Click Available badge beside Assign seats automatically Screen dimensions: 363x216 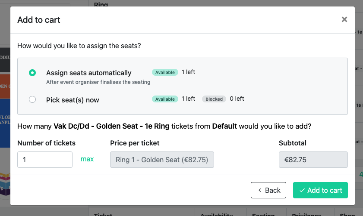point(165,72)
